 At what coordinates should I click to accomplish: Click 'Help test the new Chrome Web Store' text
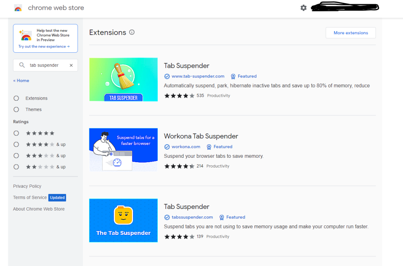point(53,35)
